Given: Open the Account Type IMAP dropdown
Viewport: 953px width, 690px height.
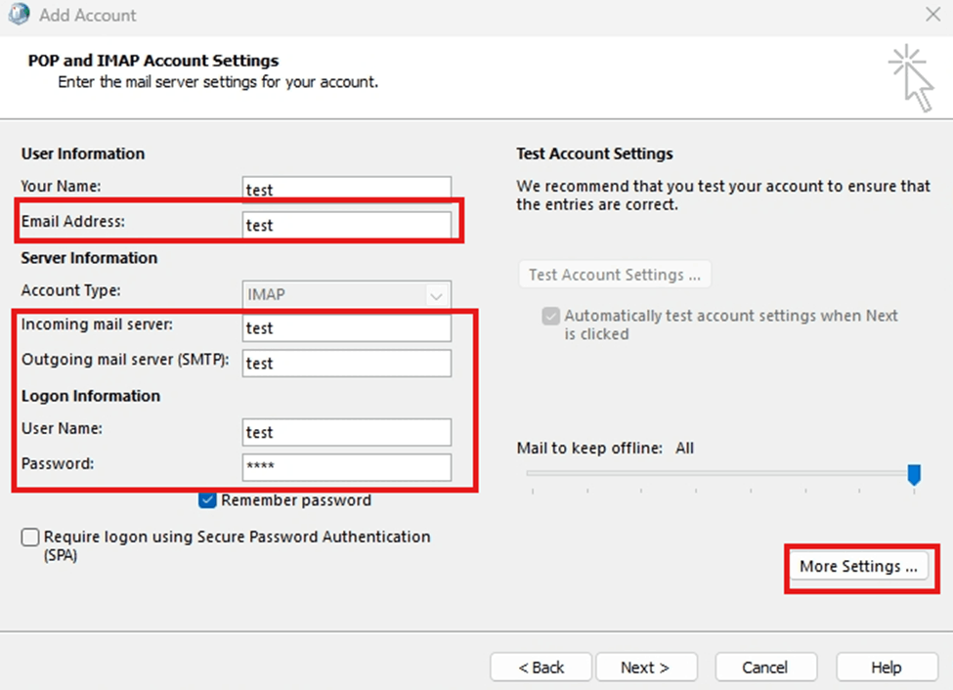Looking at the screenshot, I should 346,295.
